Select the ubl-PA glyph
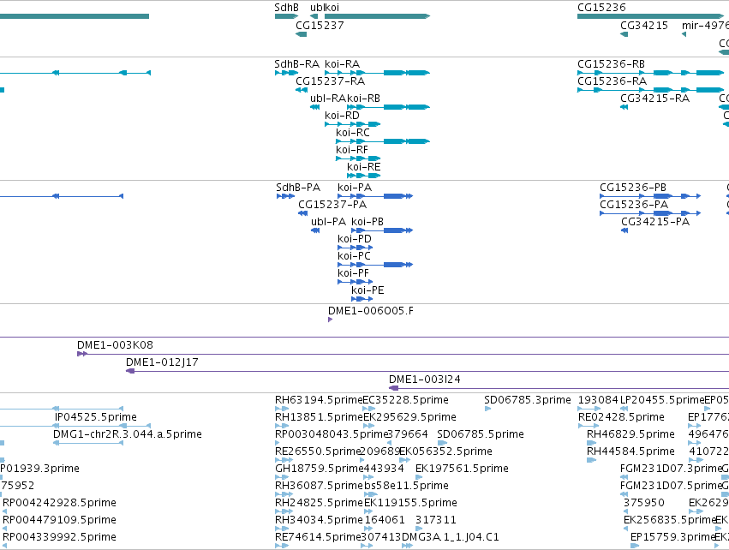 (315, 230)
